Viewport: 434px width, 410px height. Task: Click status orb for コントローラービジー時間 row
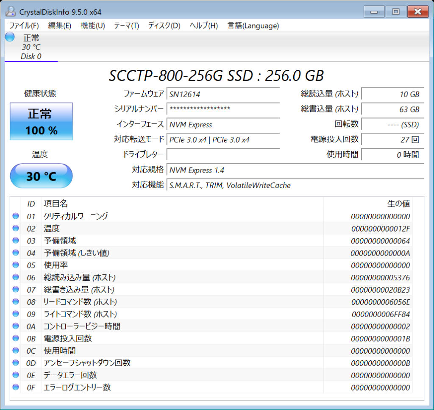pyautogui.click(x=16, y=326)
